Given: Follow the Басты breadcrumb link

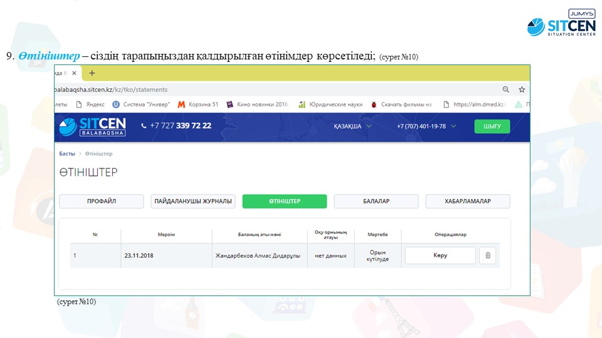Looking at the screenshot, I should [x=66, y=154].
